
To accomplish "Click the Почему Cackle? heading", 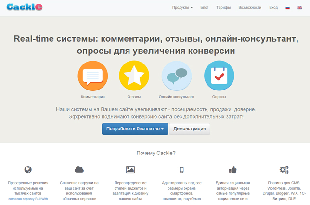I will click(156, 153).
